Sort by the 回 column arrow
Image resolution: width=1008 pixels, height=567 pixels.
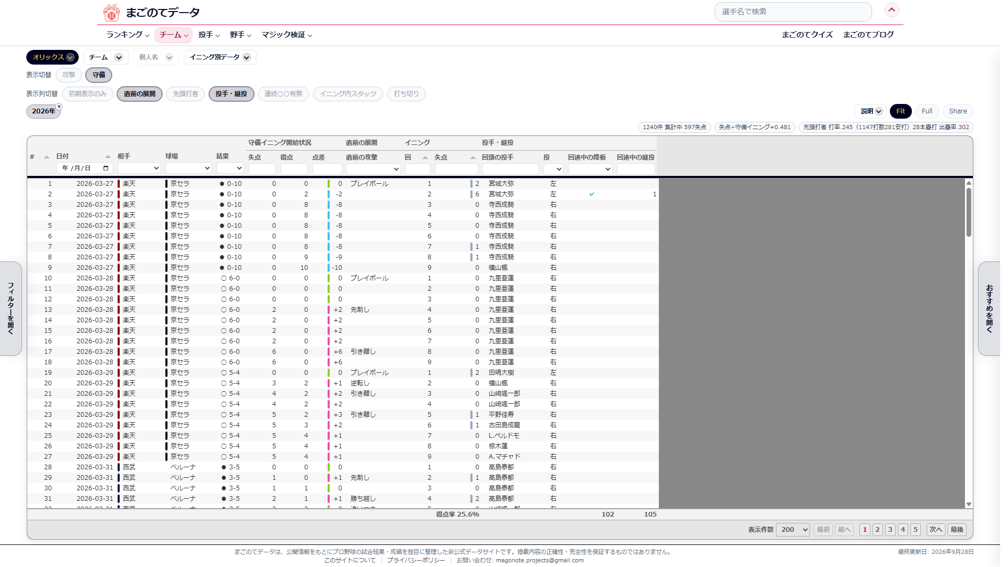425,157
